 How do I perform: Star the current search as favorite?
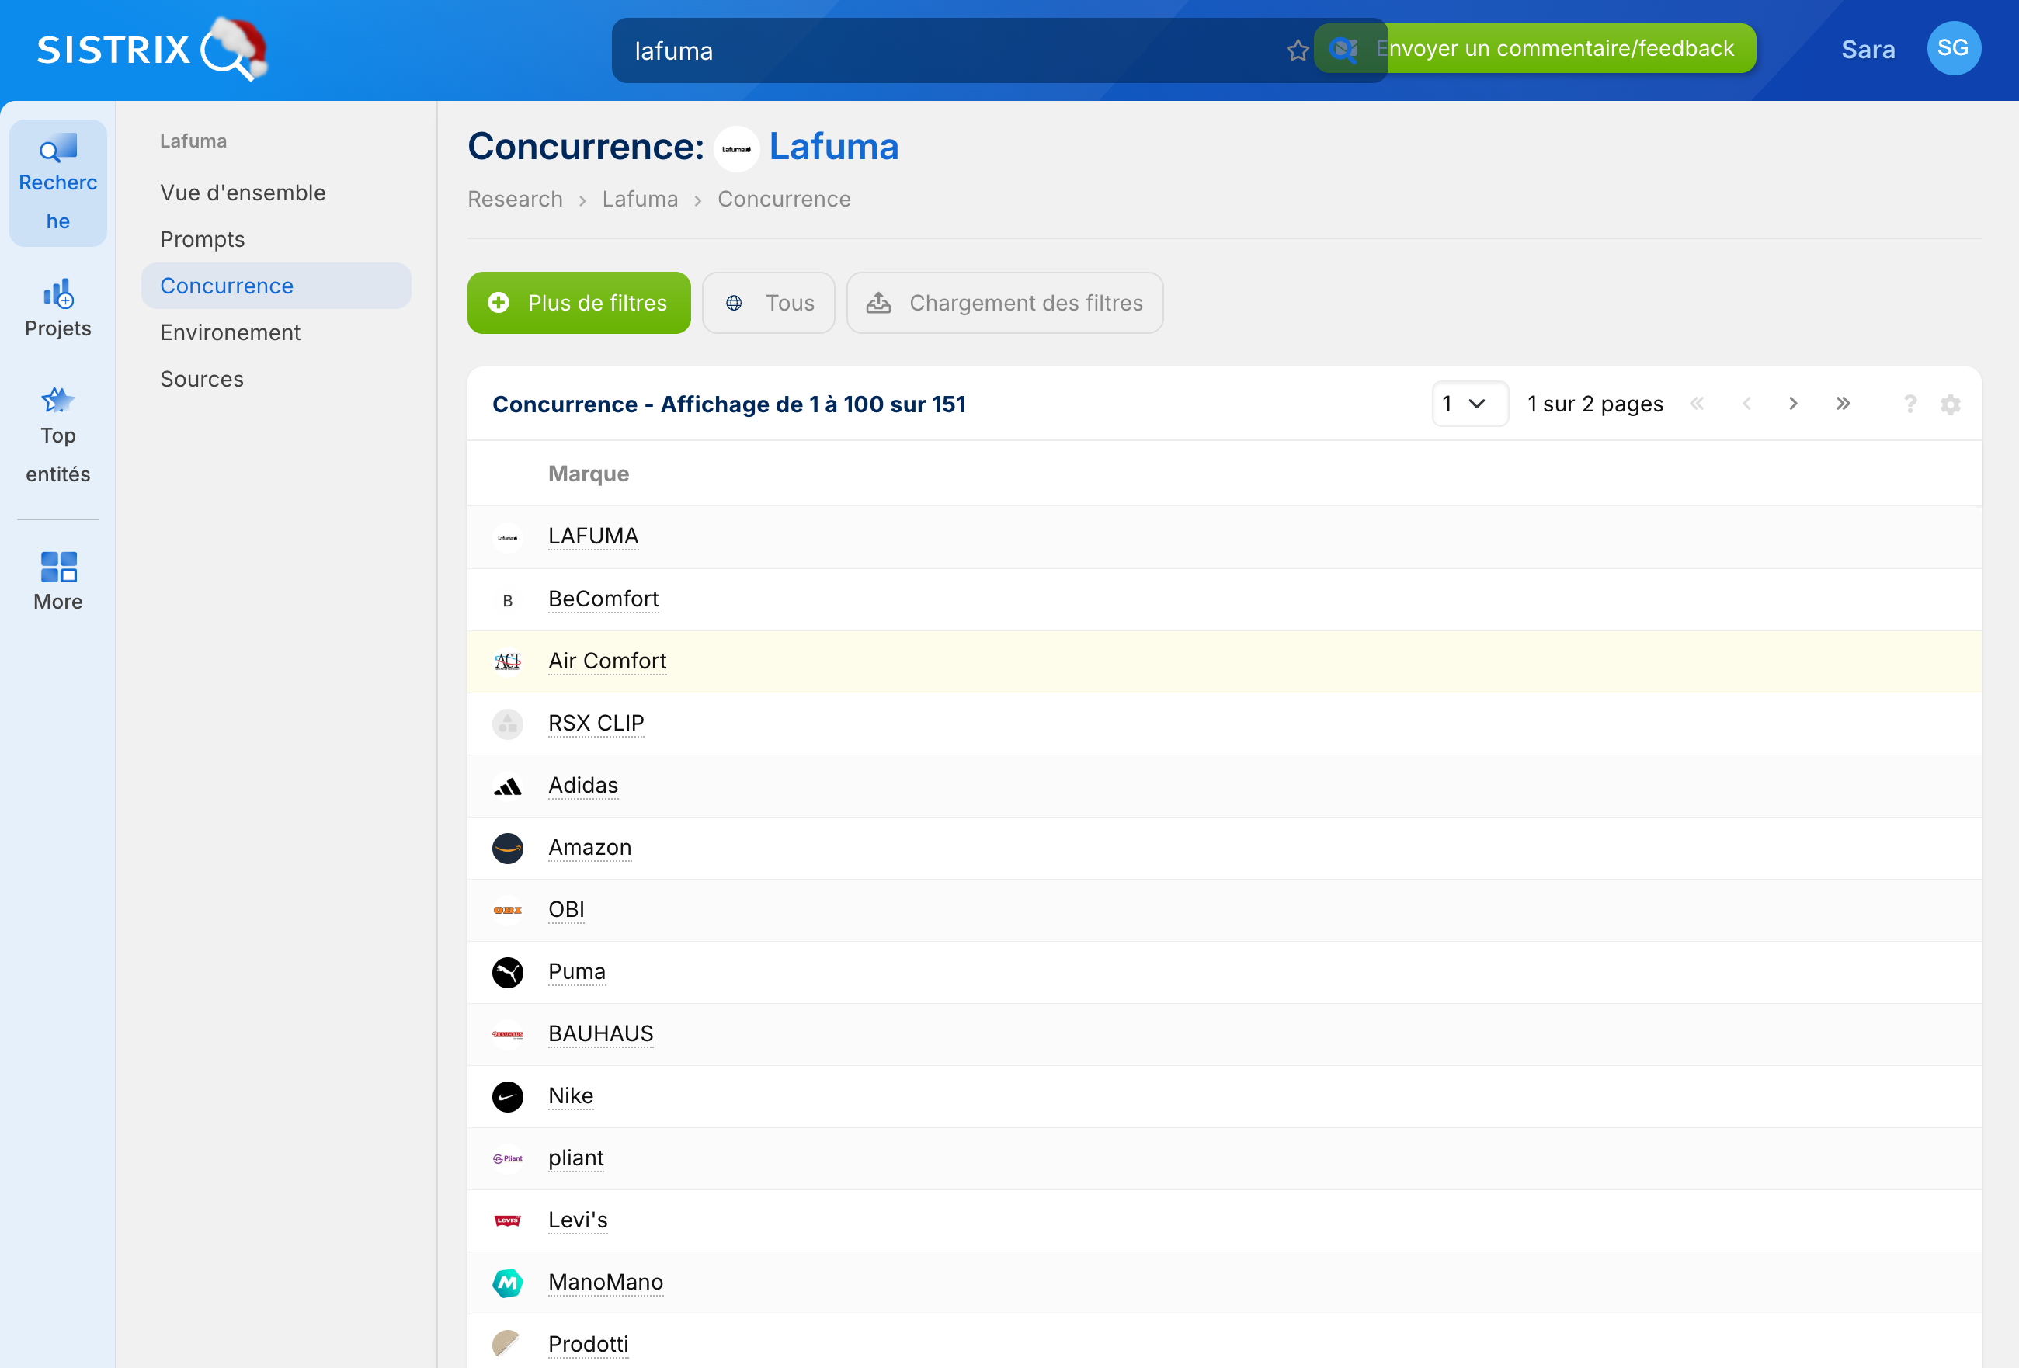[x=1298, y=50]
